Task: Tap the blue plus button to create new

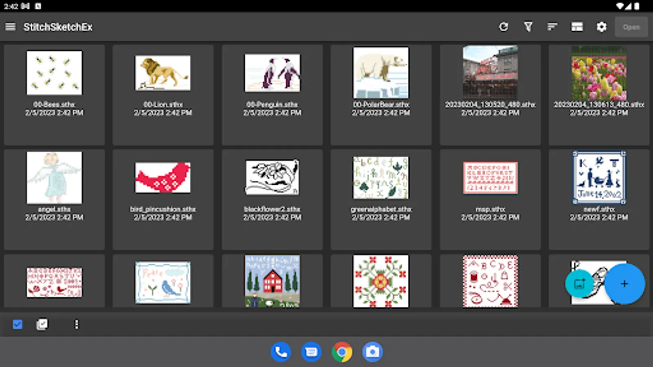Action: tap(624, 283)
